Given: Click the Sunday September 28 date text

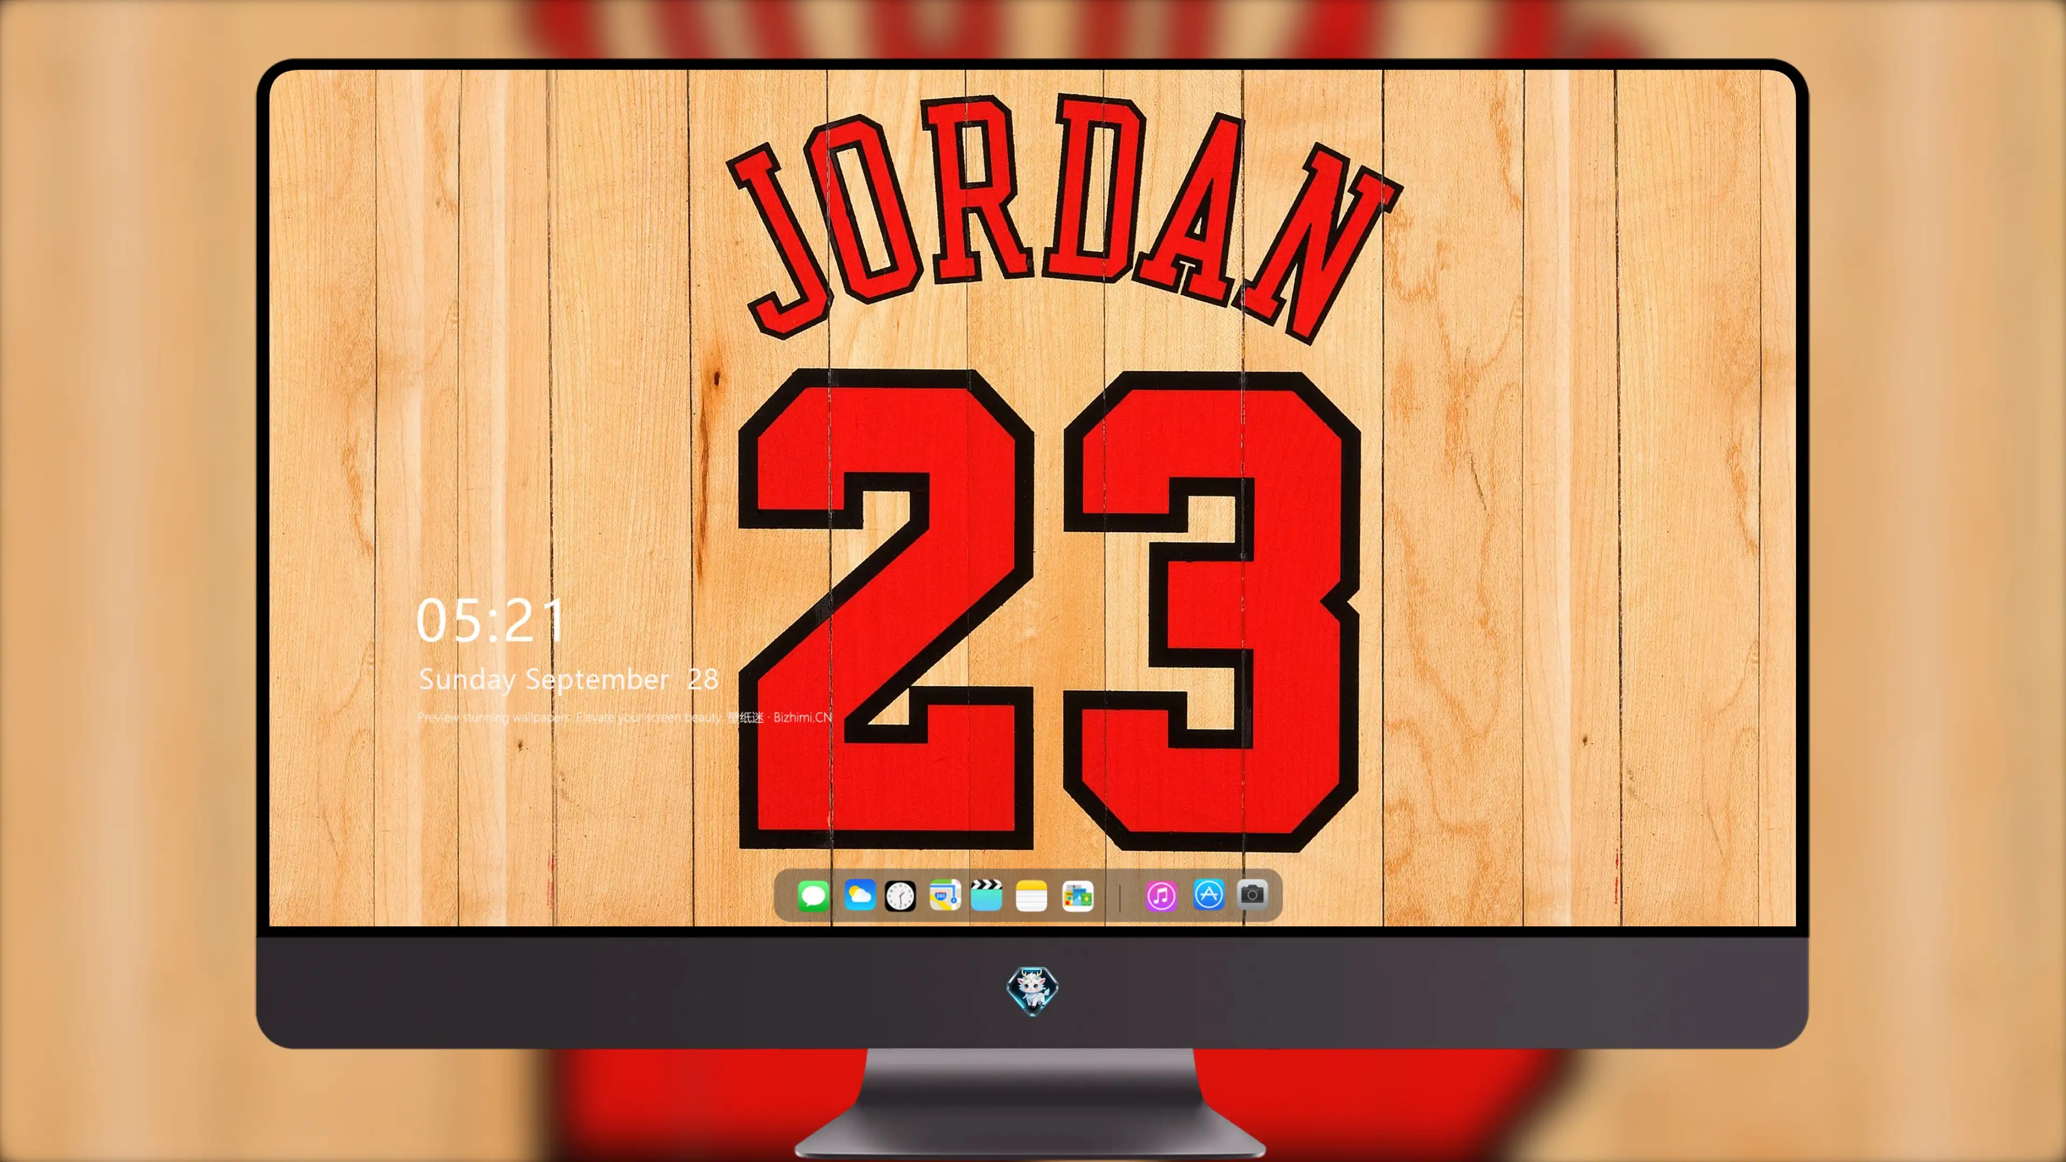Looking at the screenshot, I should click(568, 679).
